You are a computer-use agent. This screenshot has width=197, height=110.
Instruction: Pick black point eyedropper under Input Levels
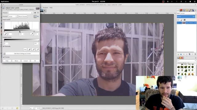6,34
